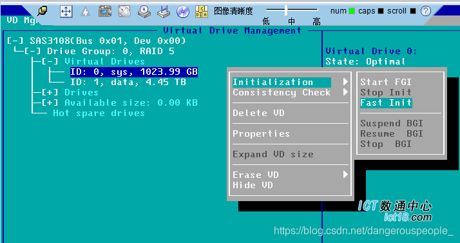Screen dimensions: 460x243
Task: Choose Initialization in the context menu
Action: pyautogui.click(x=282, y=82)
